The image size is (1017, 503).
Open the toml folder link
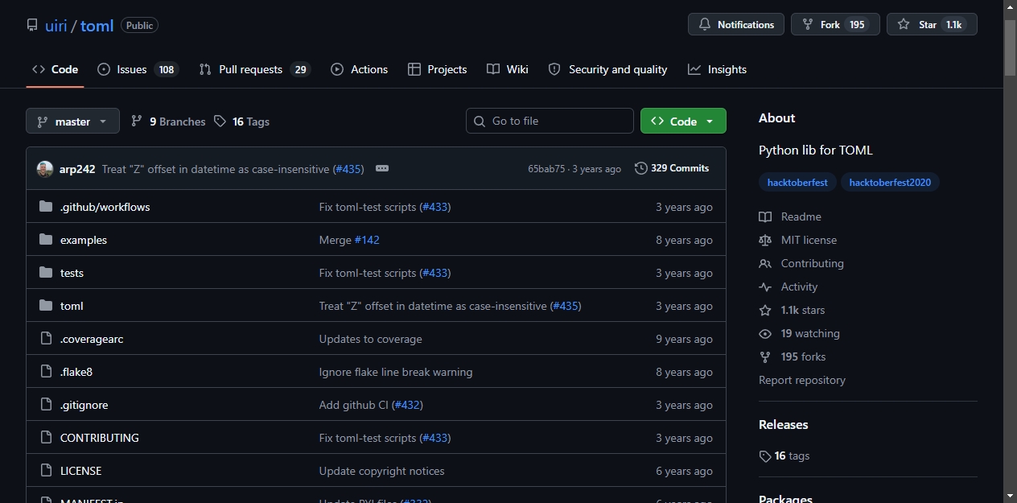tap(72, 306)
